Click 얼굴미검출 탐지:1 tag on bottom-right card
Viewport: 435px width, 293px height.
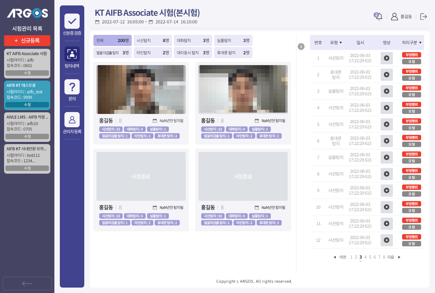point(217,223)
